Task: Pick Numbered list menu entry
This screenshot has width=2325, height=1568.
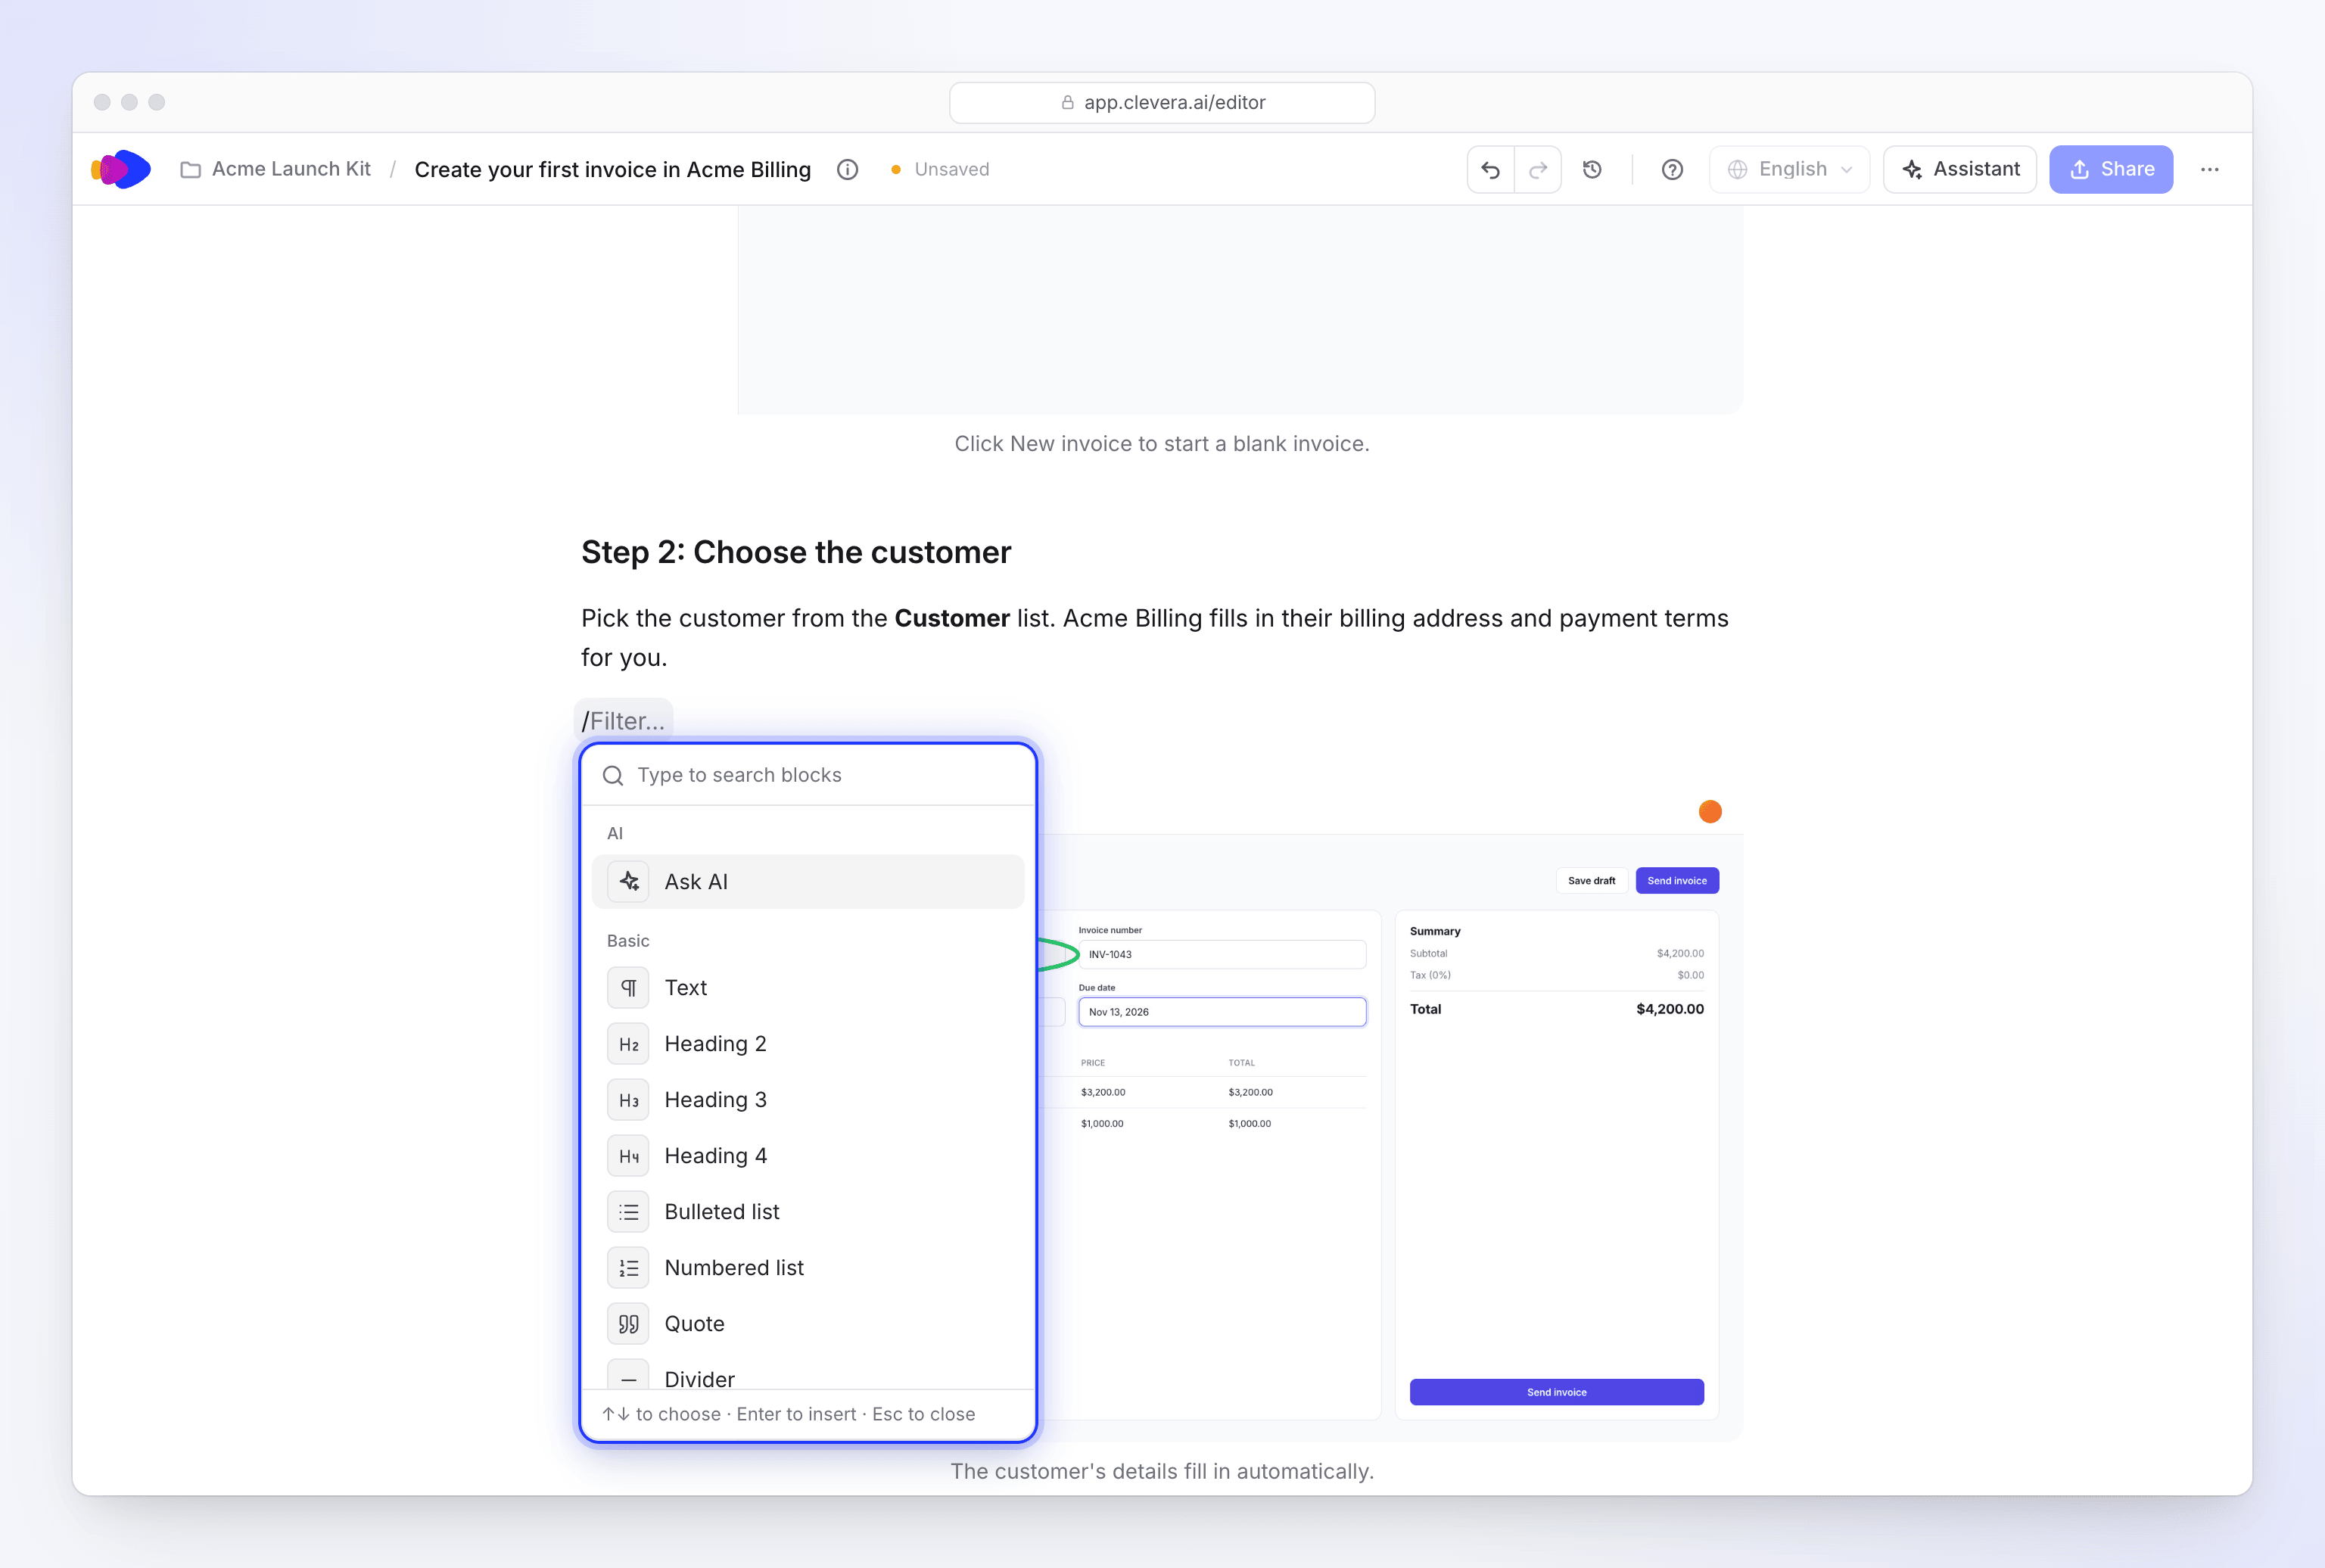Action: (808, 1268)
